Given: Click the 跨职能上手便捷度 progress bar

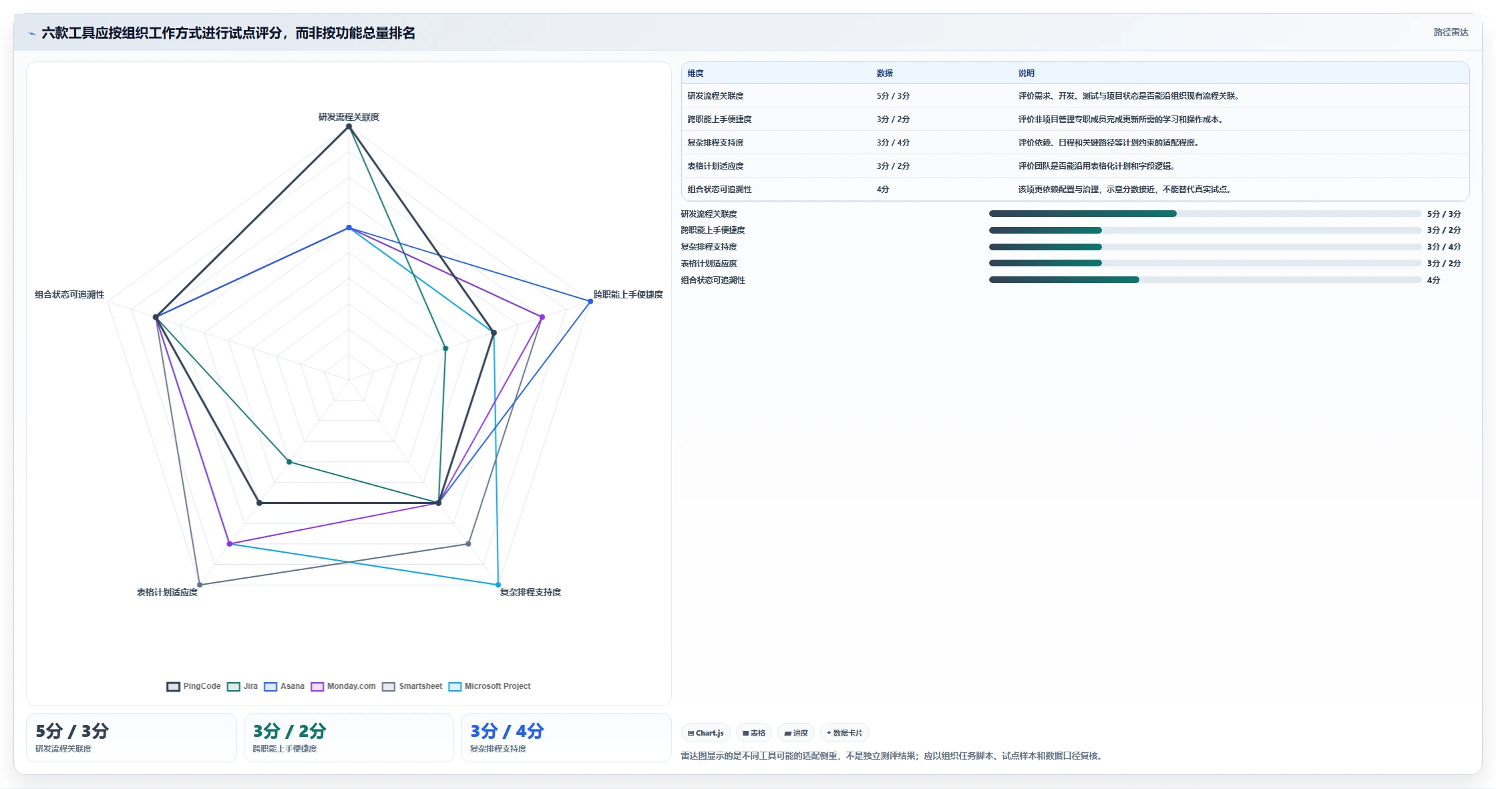Looking at the screenshot, I should click(x=1205, y=230).
